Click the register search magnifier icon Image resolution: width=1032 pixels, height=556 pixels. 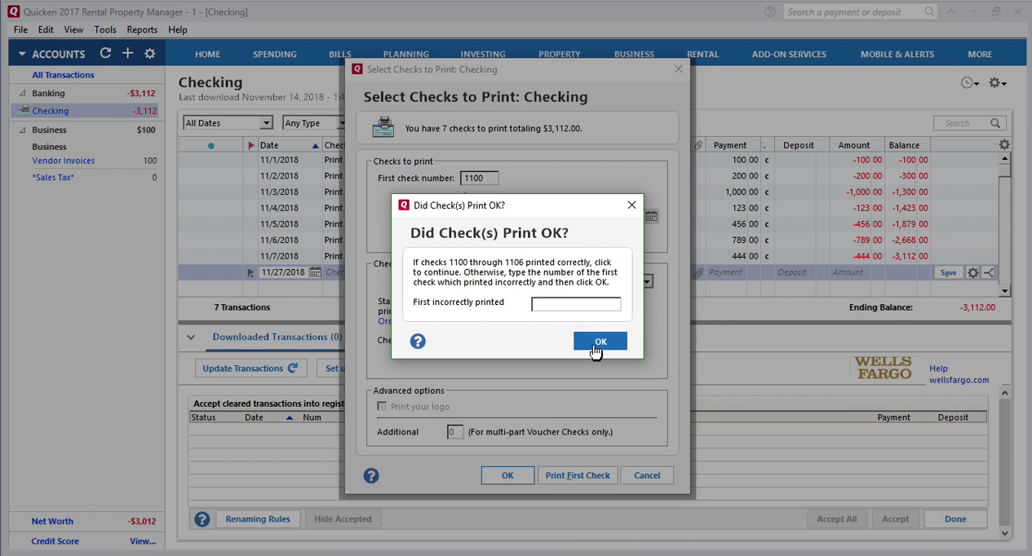tap(995, 123)
